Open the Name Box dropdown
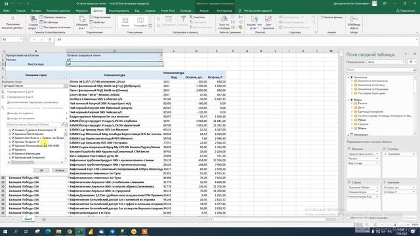The width and height of the screenshot is (420, 236). (20, 39)
